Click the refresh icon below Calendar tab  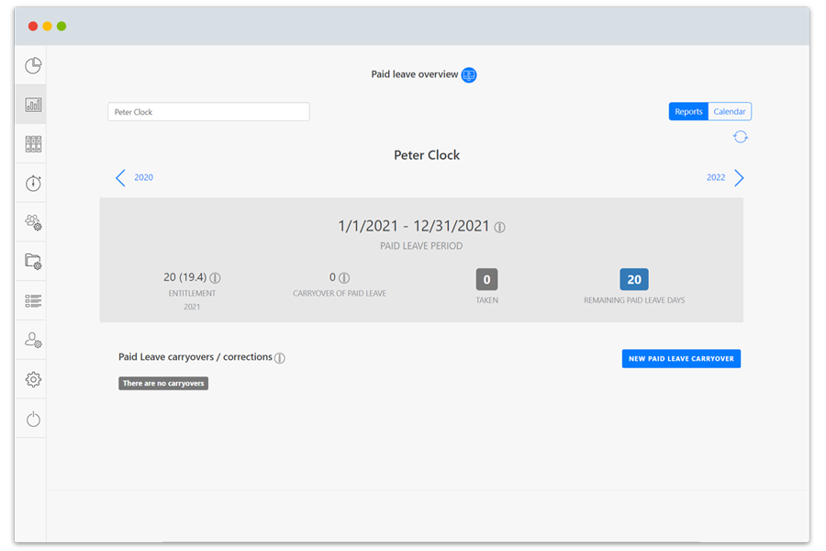tap(741, 137)
